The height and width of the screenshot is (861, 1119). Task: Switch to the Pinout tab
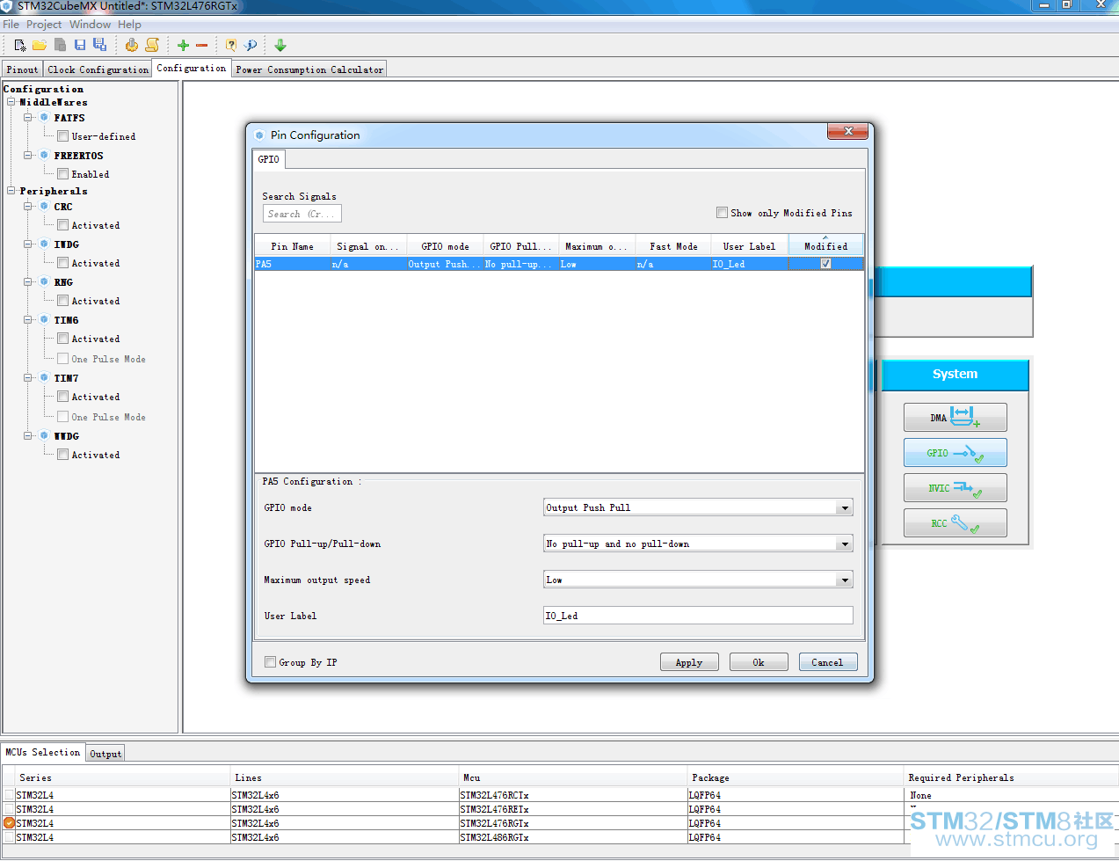(x=22, y=69)
